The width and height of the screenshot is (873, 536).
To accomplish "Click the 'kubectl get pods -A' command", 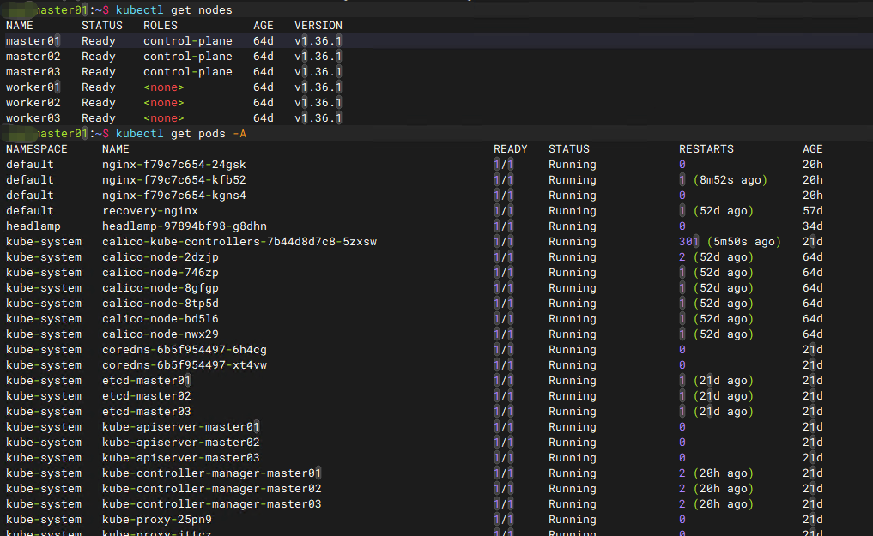I will [181, 134].
